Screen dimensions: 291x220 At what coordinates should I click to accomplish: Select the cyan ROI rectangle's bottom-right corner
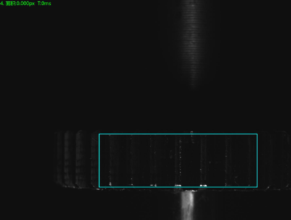tap(257, 187)
